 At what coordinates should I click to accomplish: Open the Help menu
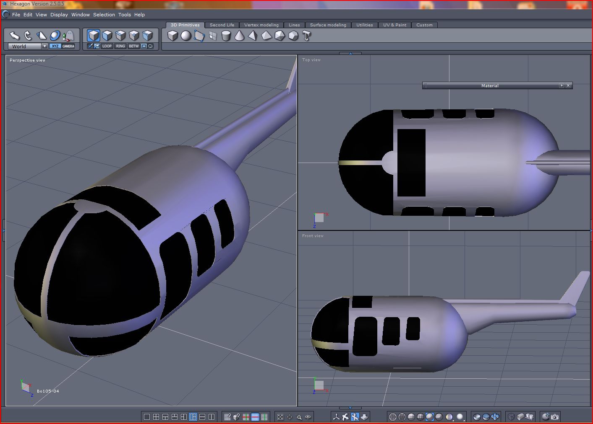(139, 15)
